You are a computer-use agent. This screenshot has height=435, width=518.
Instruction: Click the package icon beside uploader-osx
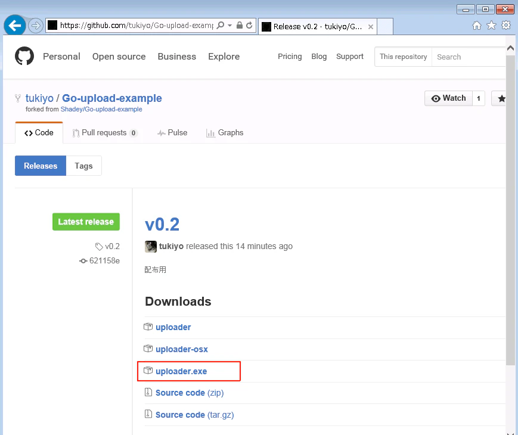click(x=148, y=349)
